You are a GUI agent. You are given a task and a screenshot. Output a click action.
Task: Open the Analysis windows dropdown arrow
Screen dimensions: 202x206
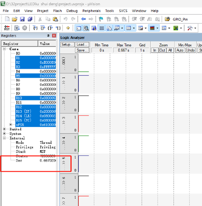157,28
